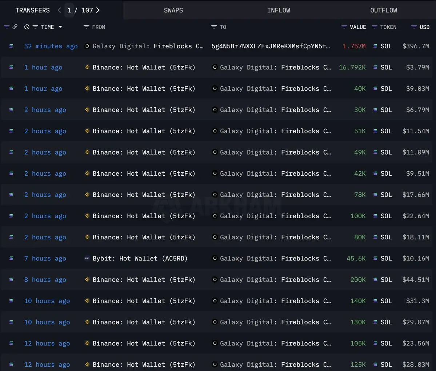This screenshot has width=436, height=371.
Task: Open the 8 hours ago transaction
Action: pos(45,280)
